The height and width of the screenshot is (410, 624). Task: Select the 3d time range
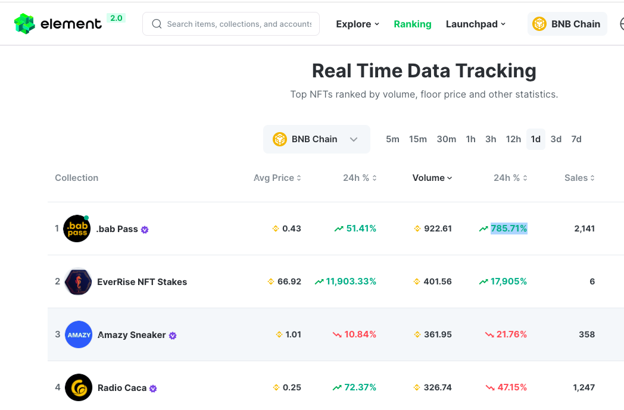click(556, 139)
